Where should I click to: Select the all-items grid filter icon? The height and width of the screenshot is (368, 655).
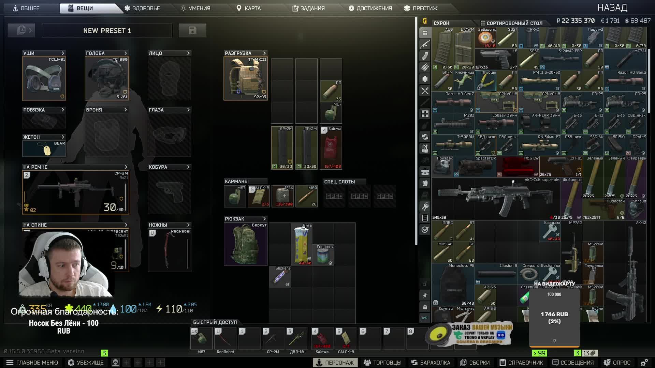[425, 33]
